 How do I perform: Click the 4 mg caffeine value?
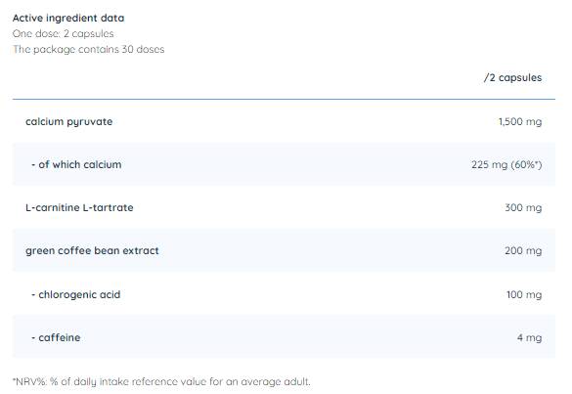pos(529,337)
